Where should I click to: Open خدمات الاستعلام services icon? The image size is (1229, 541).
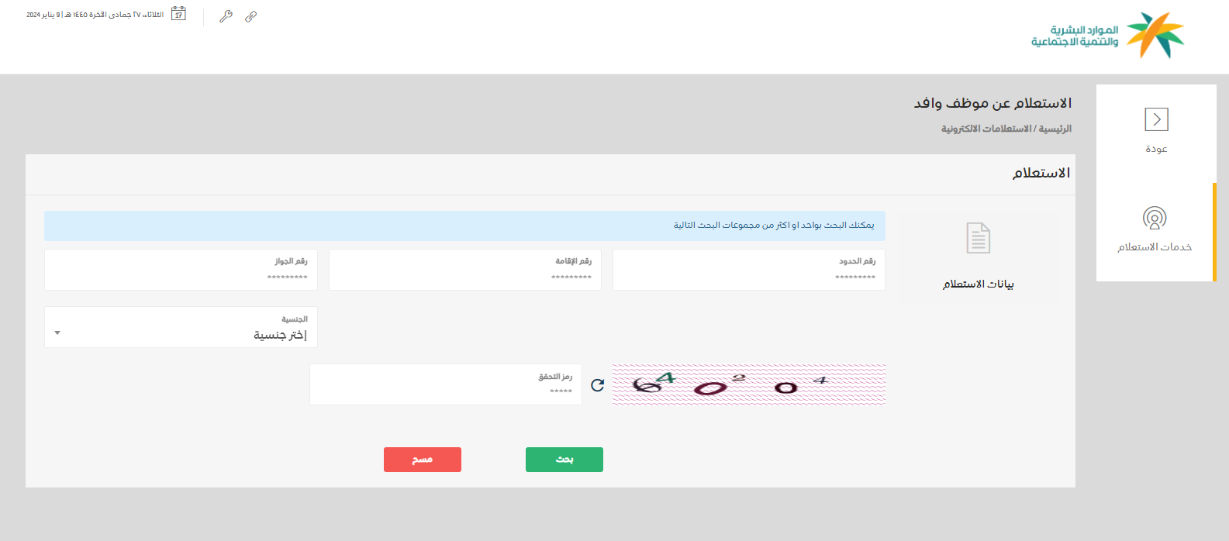pyautogui.click(x=1155, y=218)
